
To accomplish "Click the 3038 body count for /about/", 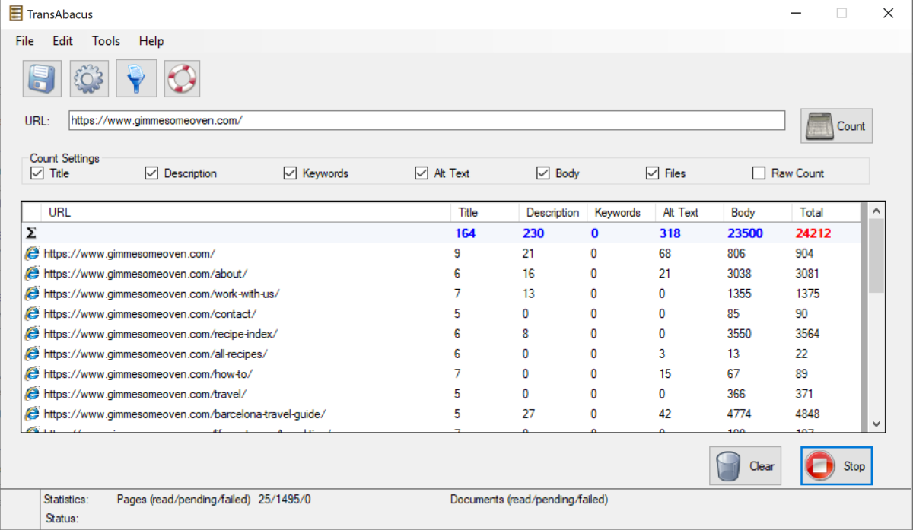I will [x=740, y=273].
